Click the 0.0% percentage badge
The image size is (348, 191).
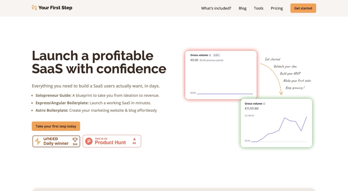(x=216, y=55)
